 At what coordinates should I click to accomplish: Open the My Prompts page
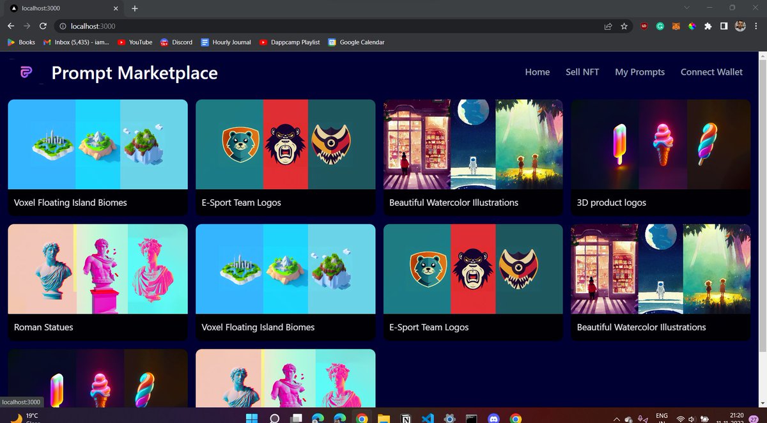coord(640,72)
